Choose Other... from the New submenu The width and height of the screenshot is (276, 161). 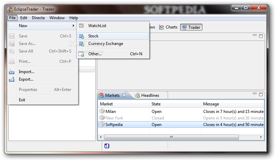pyautogui.click(x=113, y=54)
